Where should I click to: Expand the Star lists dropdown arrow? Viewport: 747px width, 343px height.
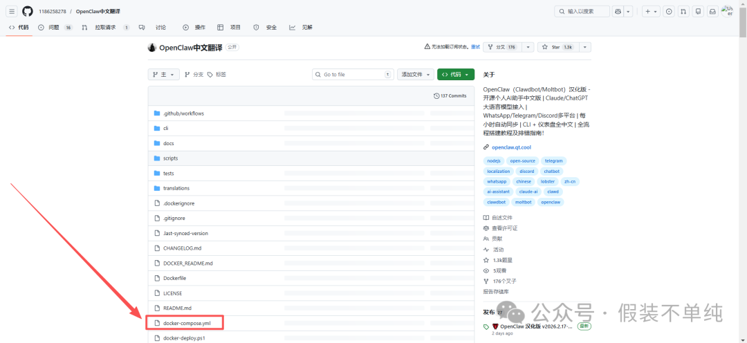pyautogui.click(x=584, y=47)
